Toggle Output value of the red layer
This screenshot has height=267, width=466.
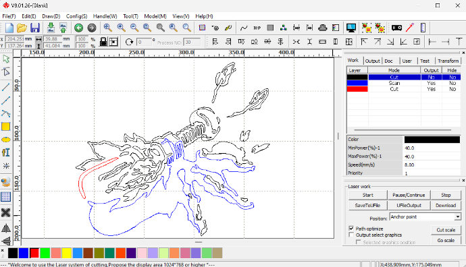click(x=432, y=89)
